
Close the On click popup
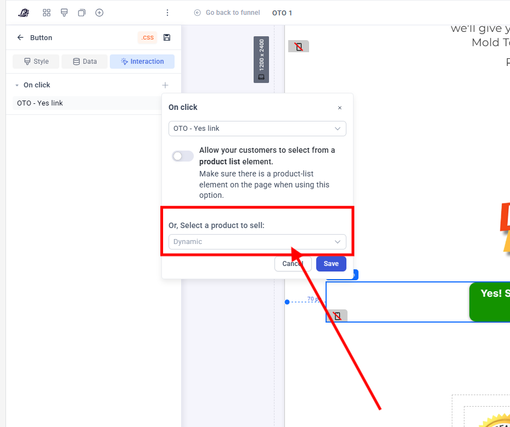pos(340,108)
